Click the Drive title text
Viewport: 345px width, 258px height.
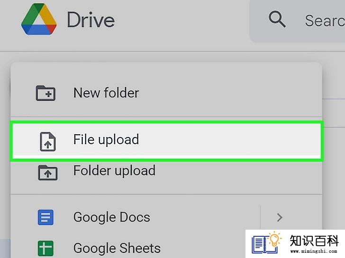[91, 20]
